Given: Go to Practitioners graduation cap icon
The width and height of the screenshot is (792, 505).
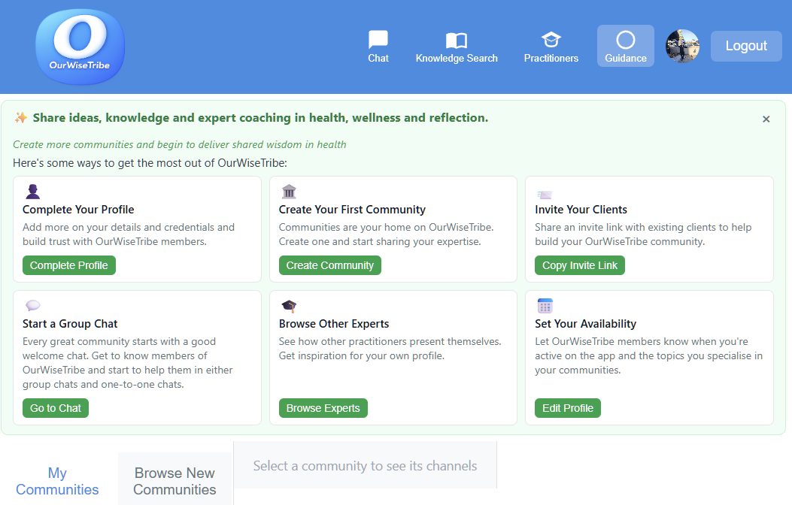Looking at the screenshot, I should point(551,40).
